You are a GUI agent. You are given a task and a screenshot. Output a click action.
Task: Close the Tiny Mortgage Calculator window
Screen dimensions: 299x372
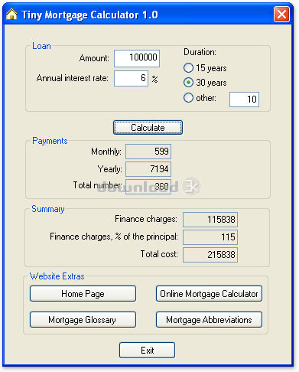click(x=281, y=15)
